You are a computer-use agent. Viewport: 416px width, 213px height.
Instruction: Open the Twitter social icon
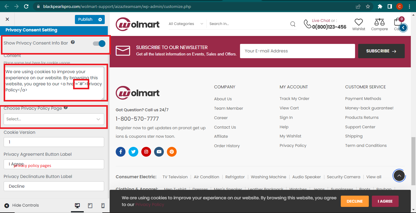(133, 152)
